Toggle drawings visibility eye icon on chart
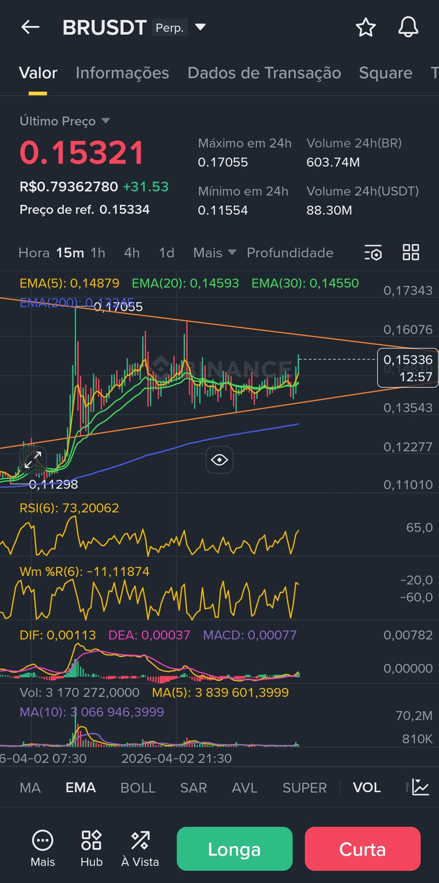This screenshot has width=439, height=883. pyautogui.click(x=219, y=460)
